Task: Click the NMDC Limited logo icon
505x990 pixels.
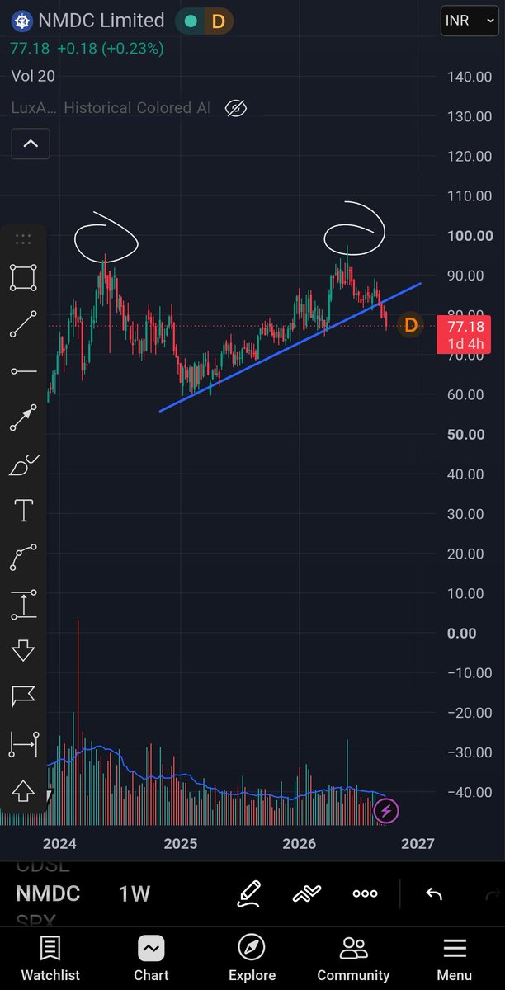Action: [22, 21]
